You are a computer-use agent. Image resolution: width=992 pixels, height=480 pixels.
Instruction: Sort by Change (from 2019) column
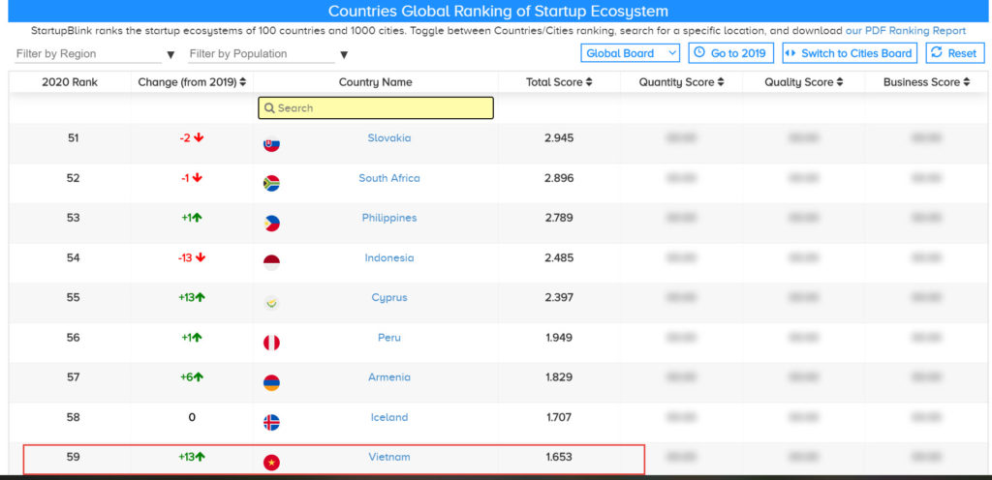[192, 82]
